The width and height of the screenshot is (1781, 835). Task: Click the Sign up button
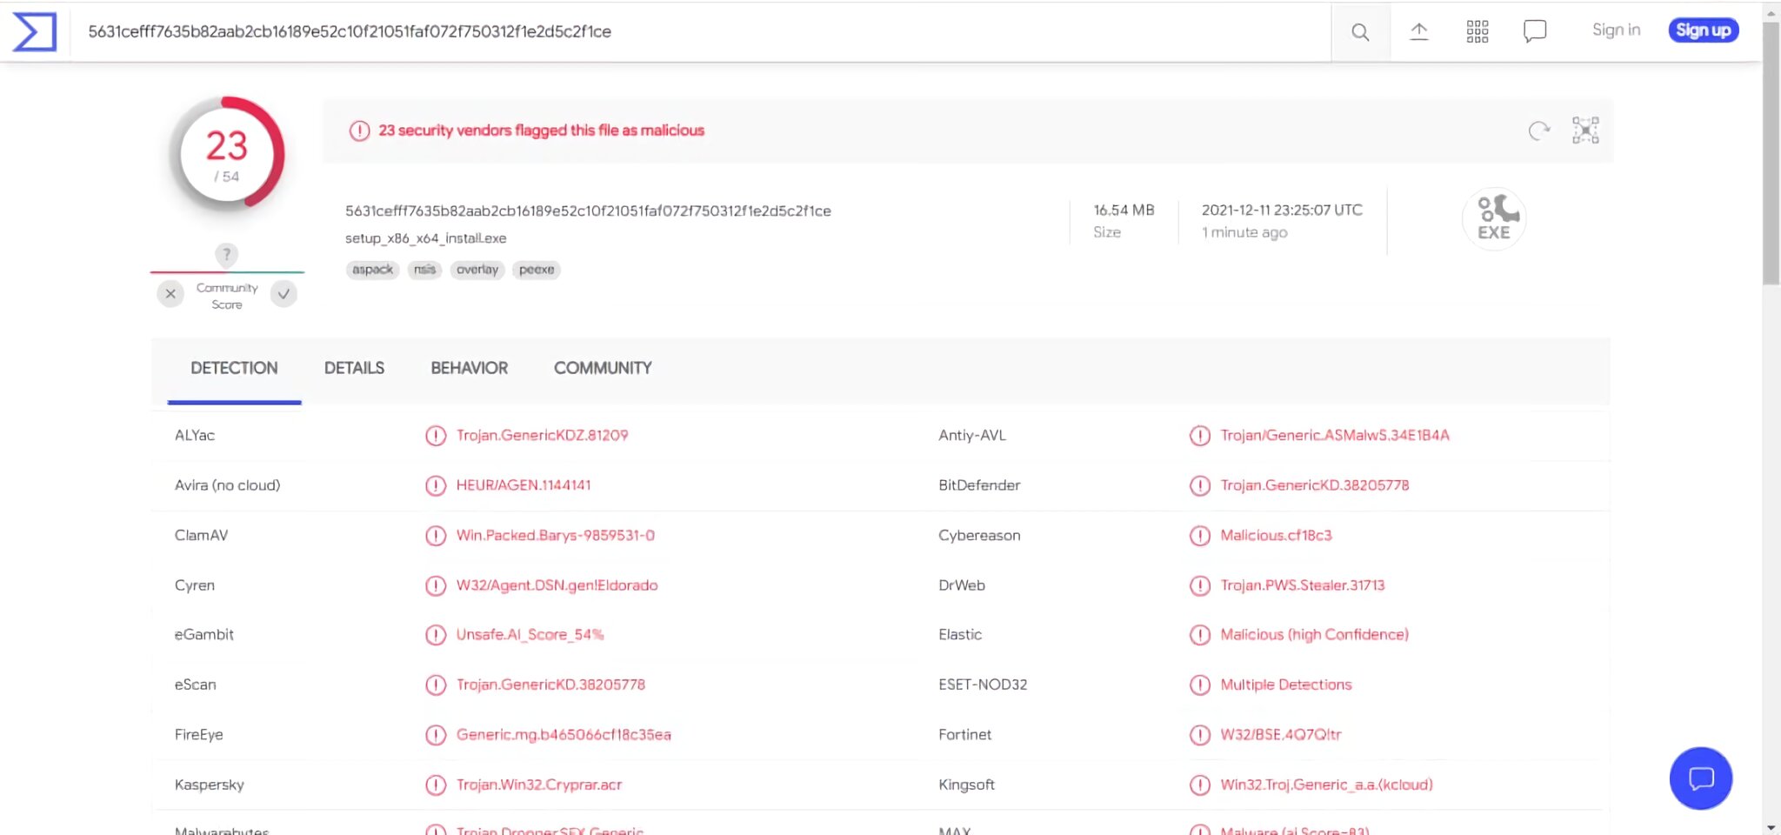pos(1703,30)
